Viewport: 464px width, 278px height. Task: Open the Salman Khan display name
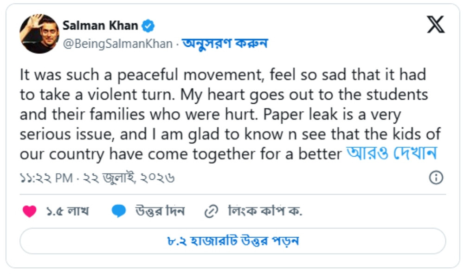[x=100, y=25]
